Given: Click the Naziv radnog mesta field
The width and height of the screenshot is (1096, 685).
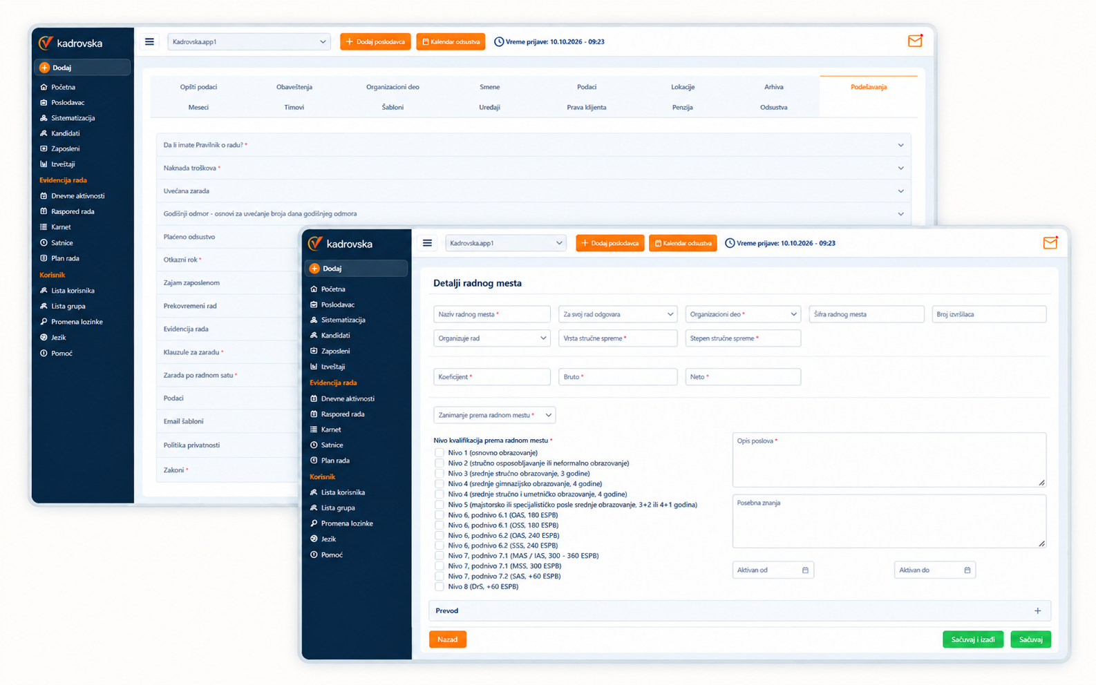Looking at the screenshot, I should (491, 314).
